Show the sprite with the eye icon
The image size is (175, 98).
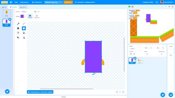(x=131, y=54)
